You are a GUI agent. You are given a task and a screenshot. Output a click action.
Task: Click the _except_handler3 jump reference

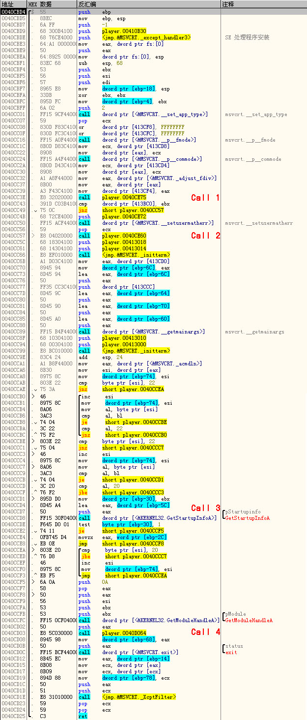146,37
